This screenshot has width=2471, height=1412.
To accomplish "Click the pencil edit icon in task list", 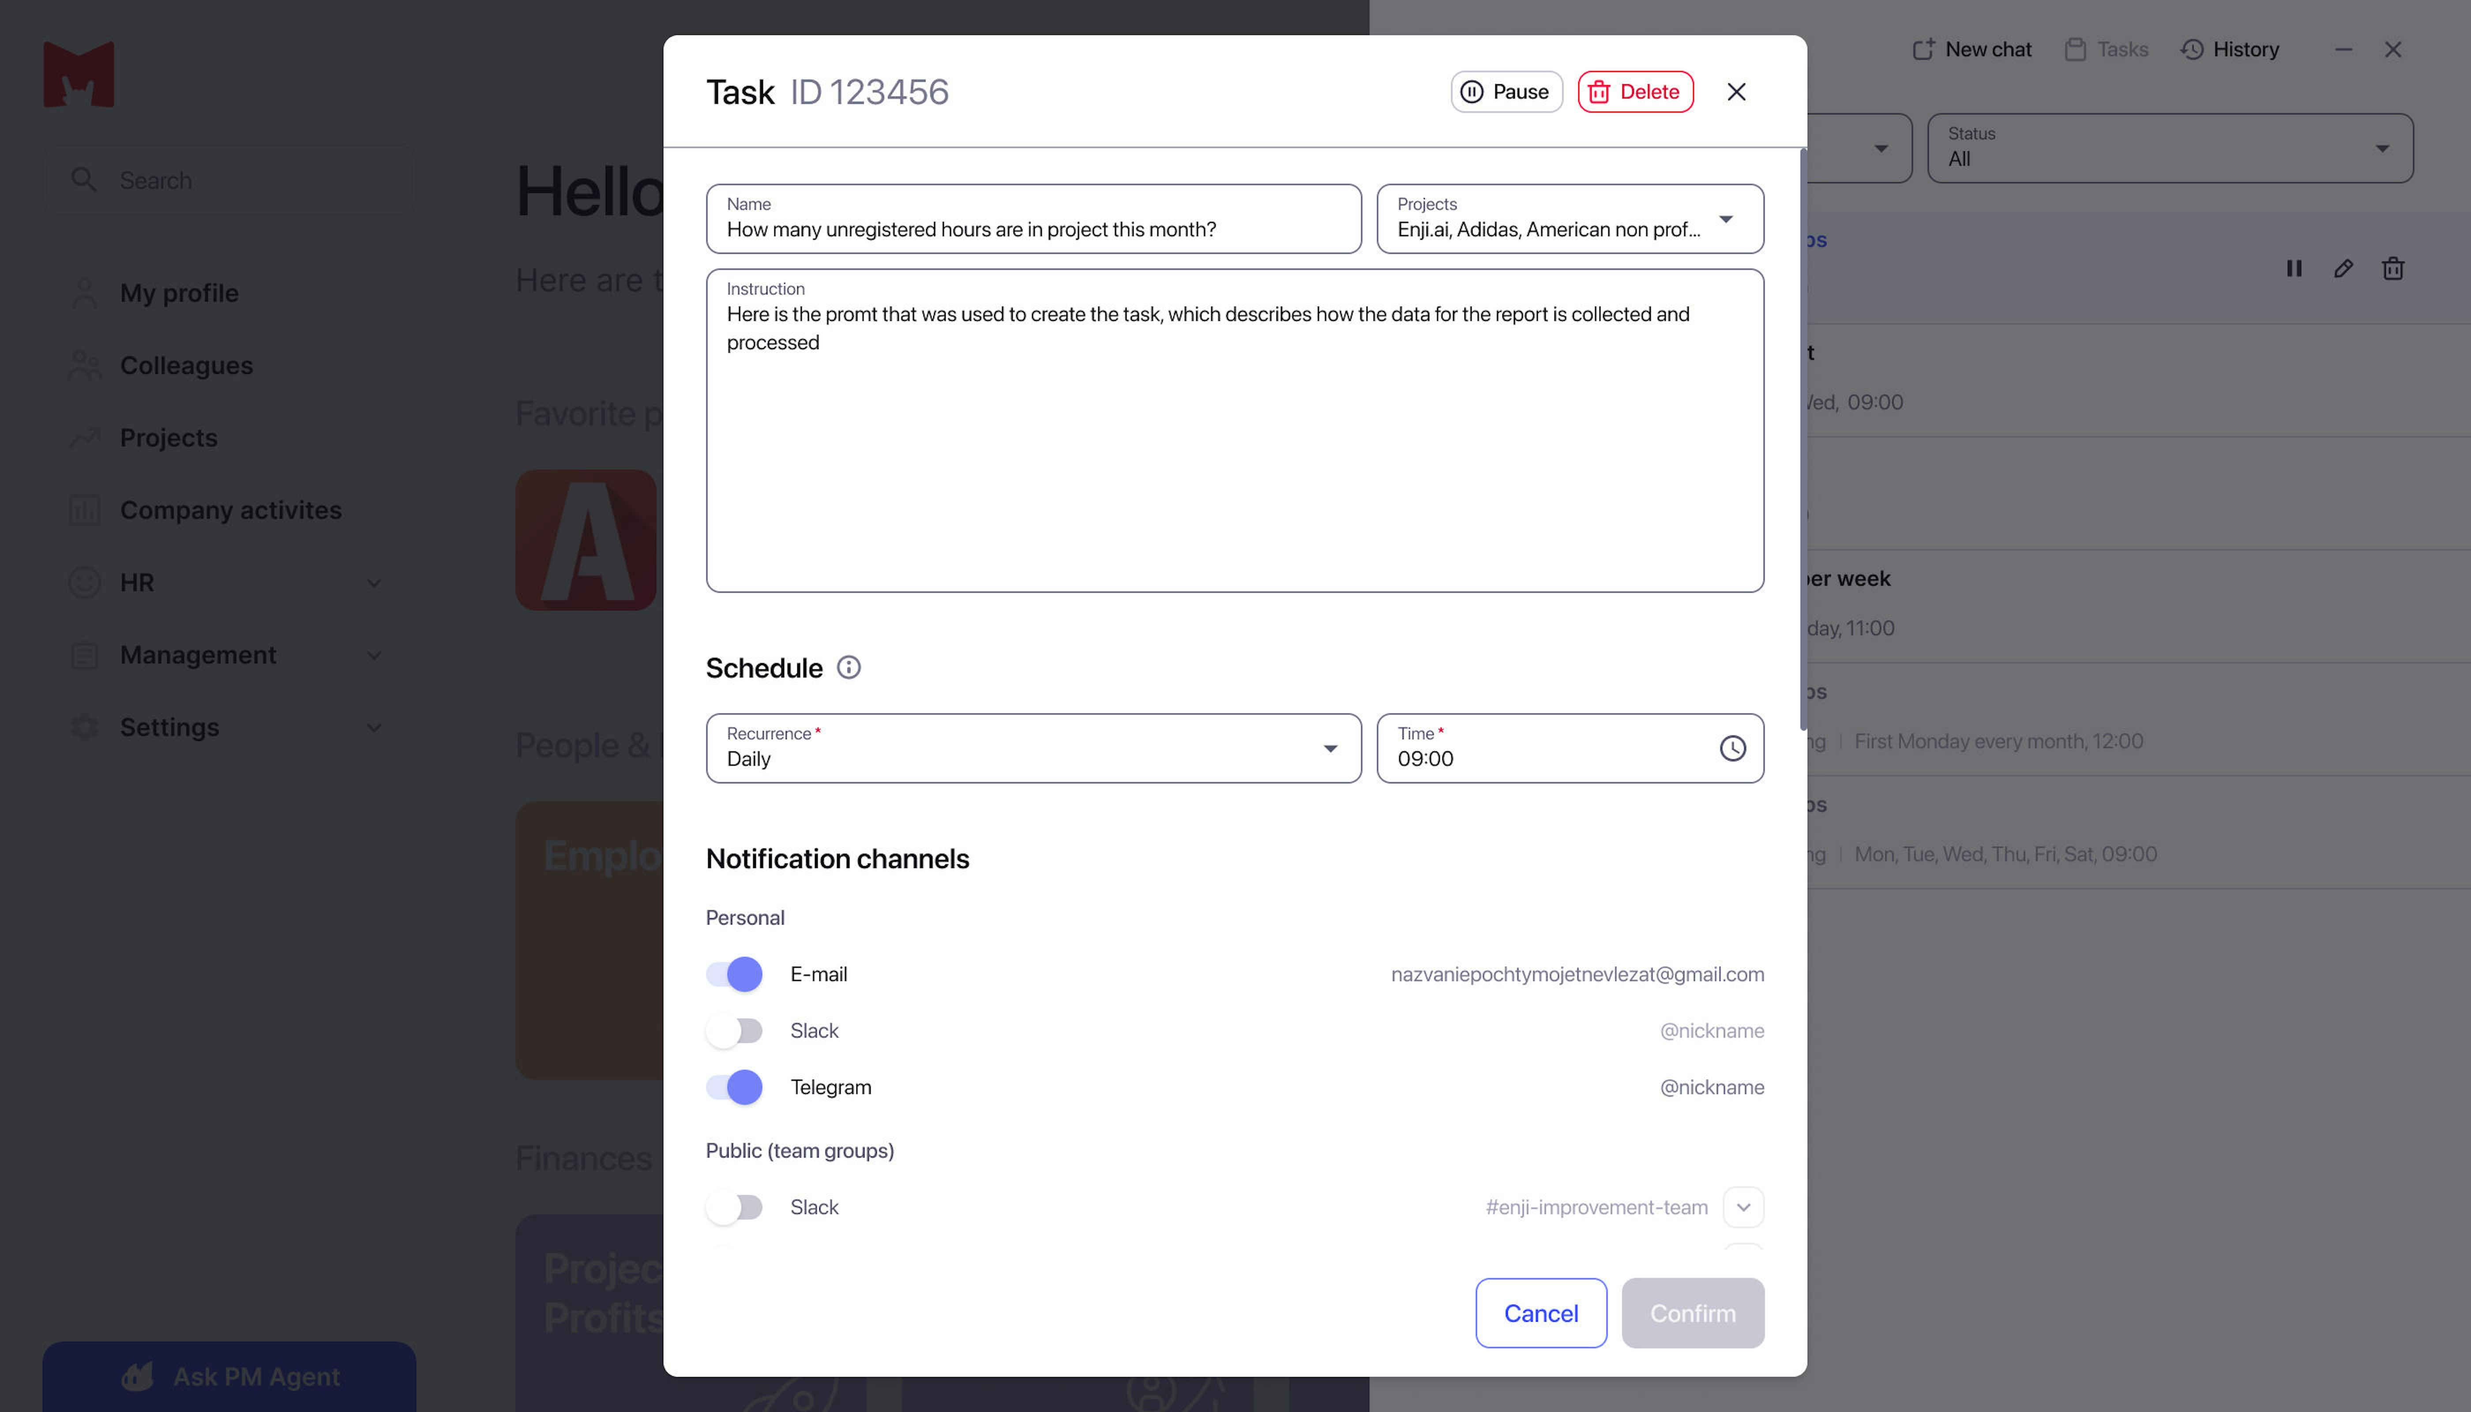I will [x=2343, y=269].
